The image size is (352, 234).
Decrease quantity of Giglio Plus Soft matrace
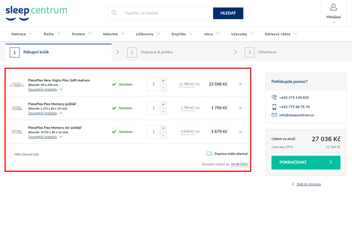163,88
